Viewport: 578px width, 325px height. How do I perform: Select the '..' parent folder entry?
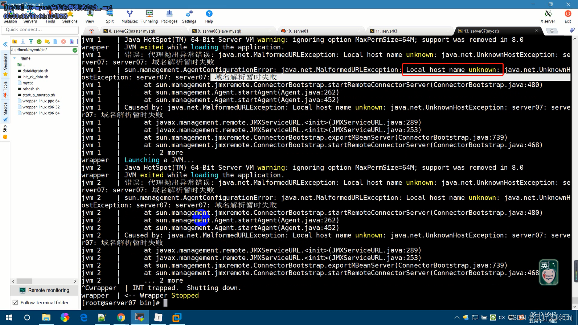[x=22, y=65]
